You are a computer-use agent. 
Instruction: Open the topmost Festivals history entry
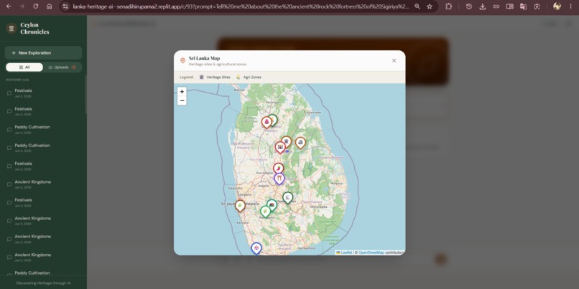coord(44,93)
